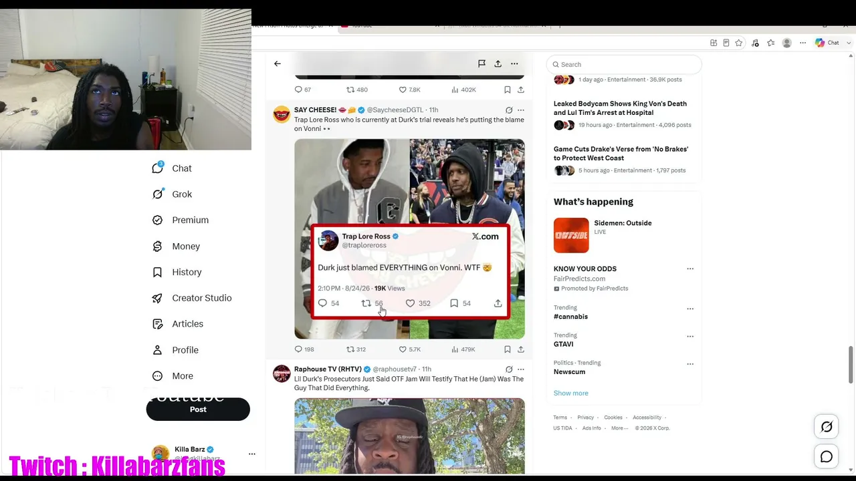
Task: Open the three-dot menu in the post header
Action: 514,63
